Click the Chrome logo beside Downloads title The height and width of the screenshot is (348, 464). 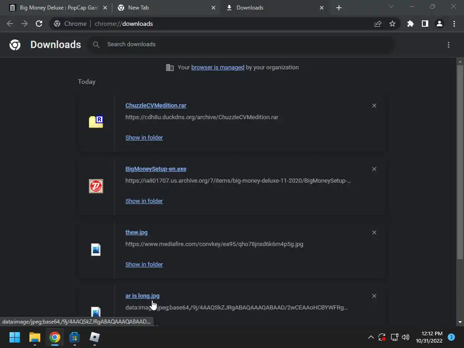15,45
